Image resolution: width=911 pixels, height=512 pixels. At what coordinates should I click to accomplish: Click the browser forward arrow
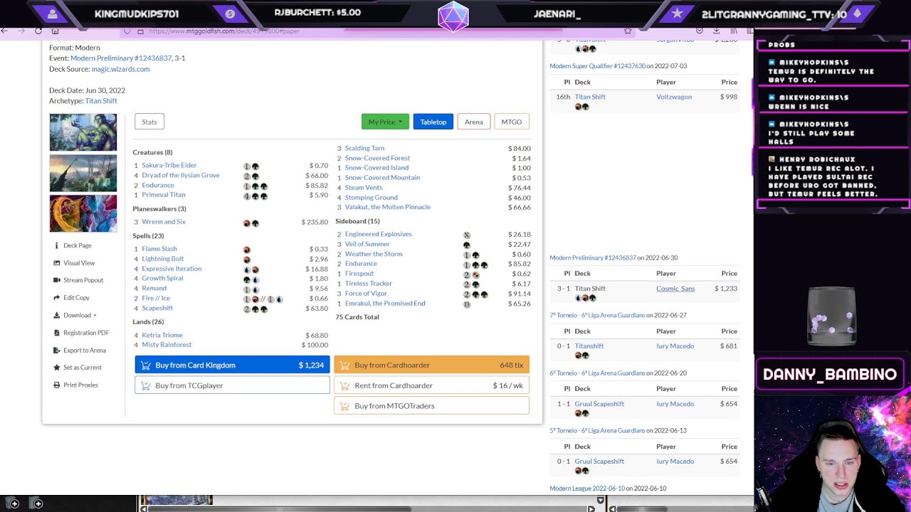pyautogui.click(x=21, y=31)
